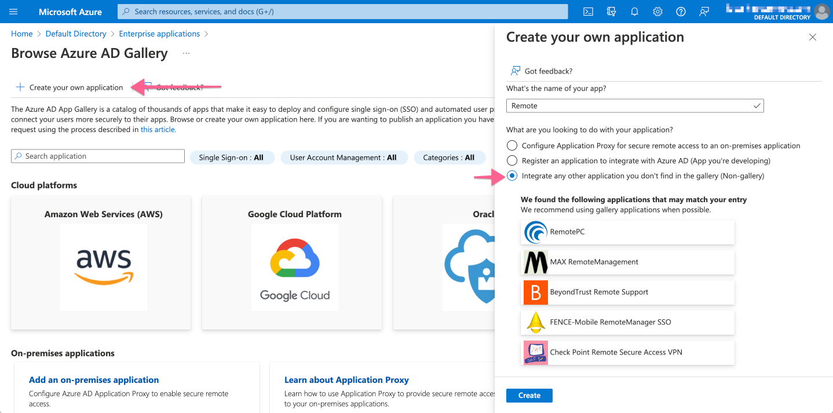Select the FENCE-Mobile RemoteManager SSO thumbnail

535,322
